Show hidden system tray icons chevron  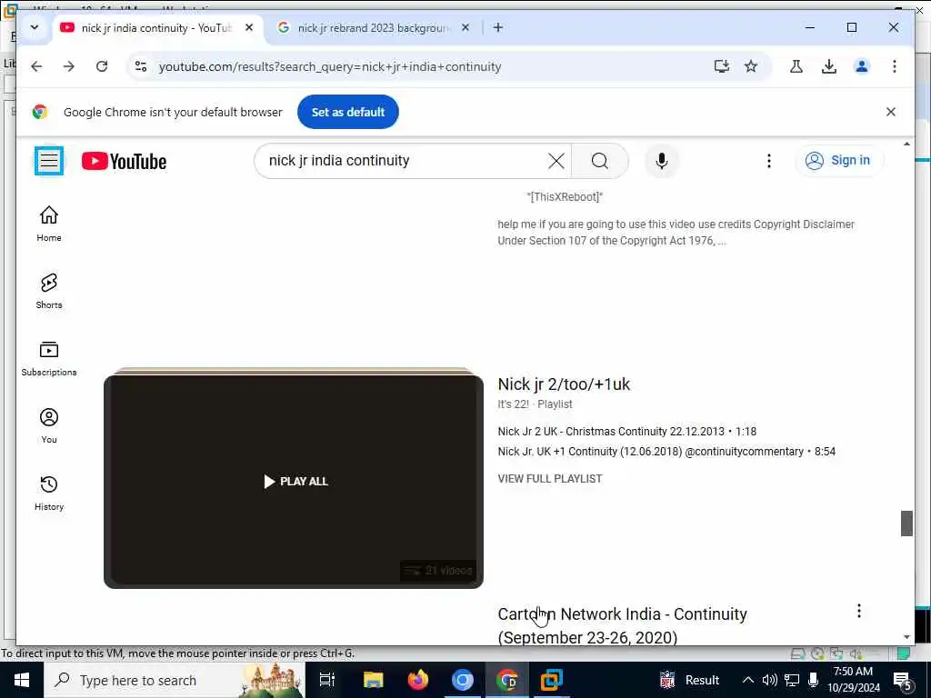tap(748, 680)
